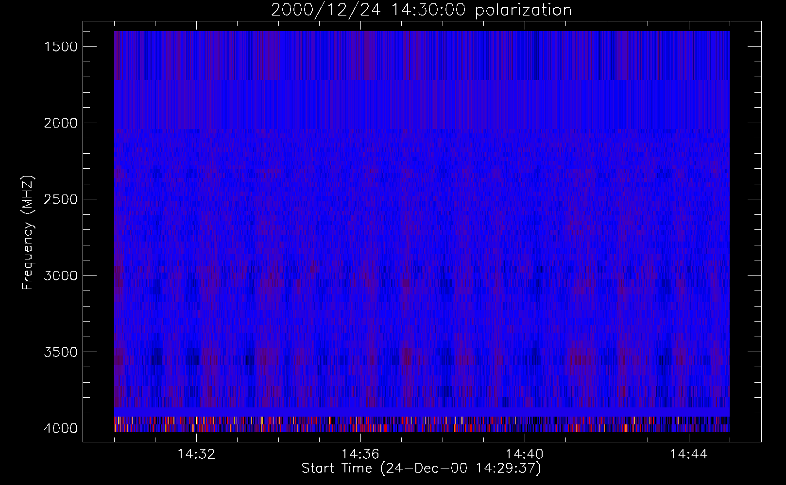The height and width of the screenshot is (485, 786).
Task: Click the 3000 frequency tick label
Action: 61,276
